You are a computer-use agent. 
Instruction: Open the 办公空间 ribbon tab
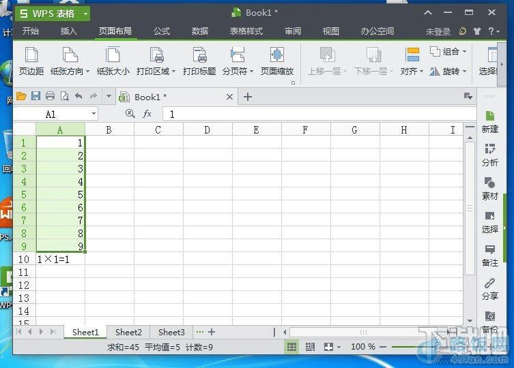click(x=377, y=31)
